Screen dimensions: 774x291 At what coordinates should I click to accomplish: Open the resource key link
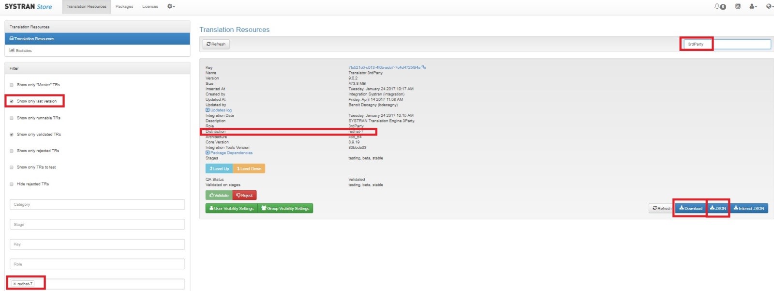pyautogui.click(x=384, y=67)
